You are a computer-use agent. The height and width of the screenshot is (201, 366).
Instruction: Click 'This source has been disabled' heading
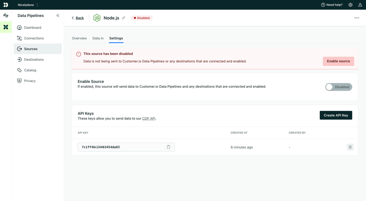pyautogui.click(x=108, y=54)
